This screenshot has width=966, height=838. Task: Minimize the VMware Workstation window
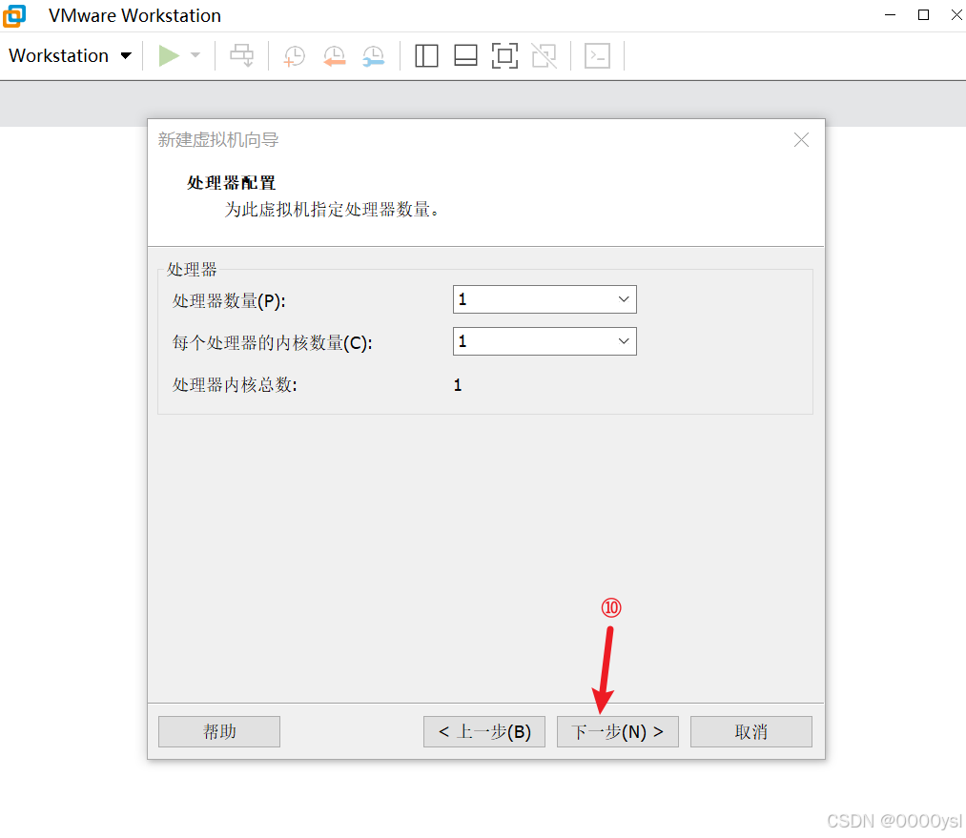coord(890,15)
